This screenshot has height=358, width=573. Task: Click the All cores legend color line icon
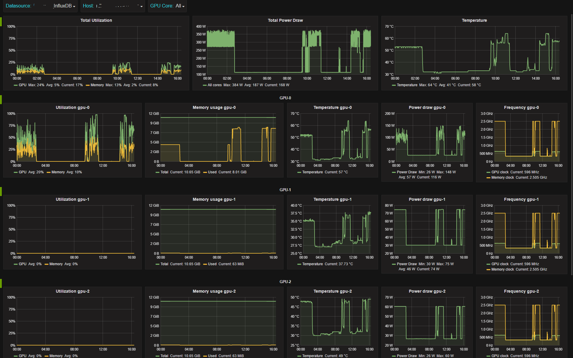pos(205,85)
